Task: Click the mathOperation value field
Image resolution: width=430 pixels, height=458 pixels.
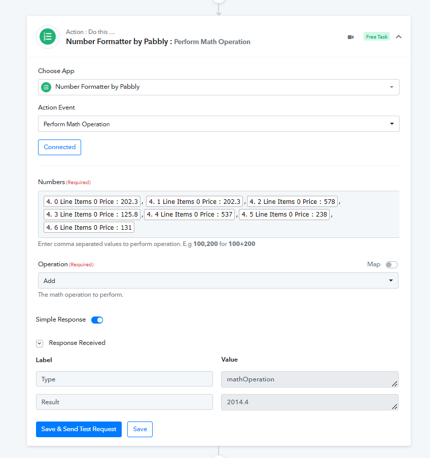Action: pos(310,379)
